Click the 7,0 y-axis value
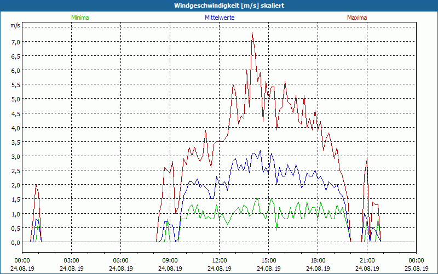This screenshot has height=274, width=438. pos(16,42)
